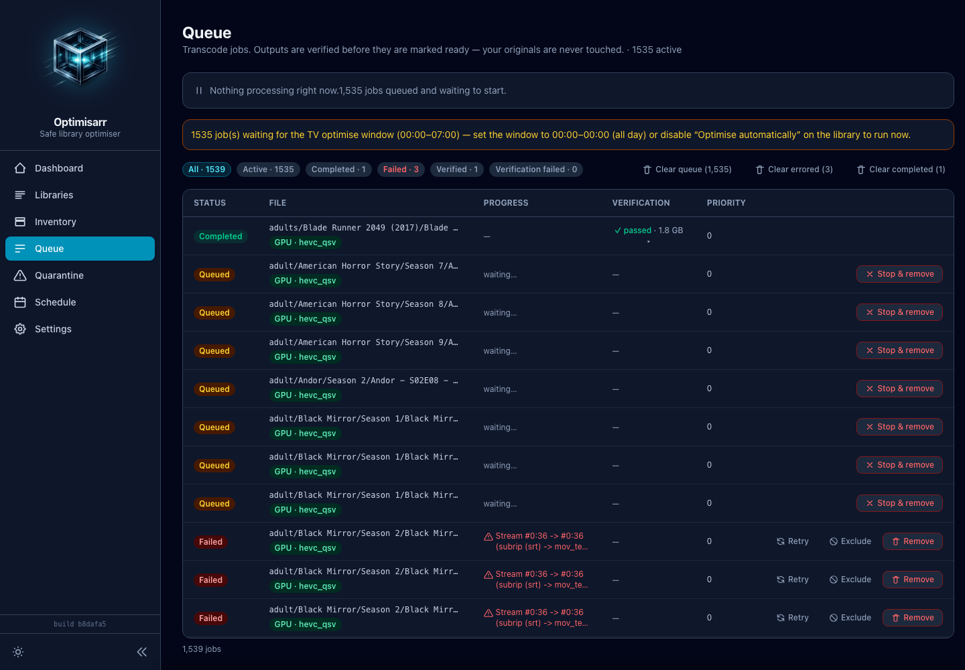Open Settings via the gear item
Image resolution: width=965 pixels, height=670 pixels.
click(80, 329)
